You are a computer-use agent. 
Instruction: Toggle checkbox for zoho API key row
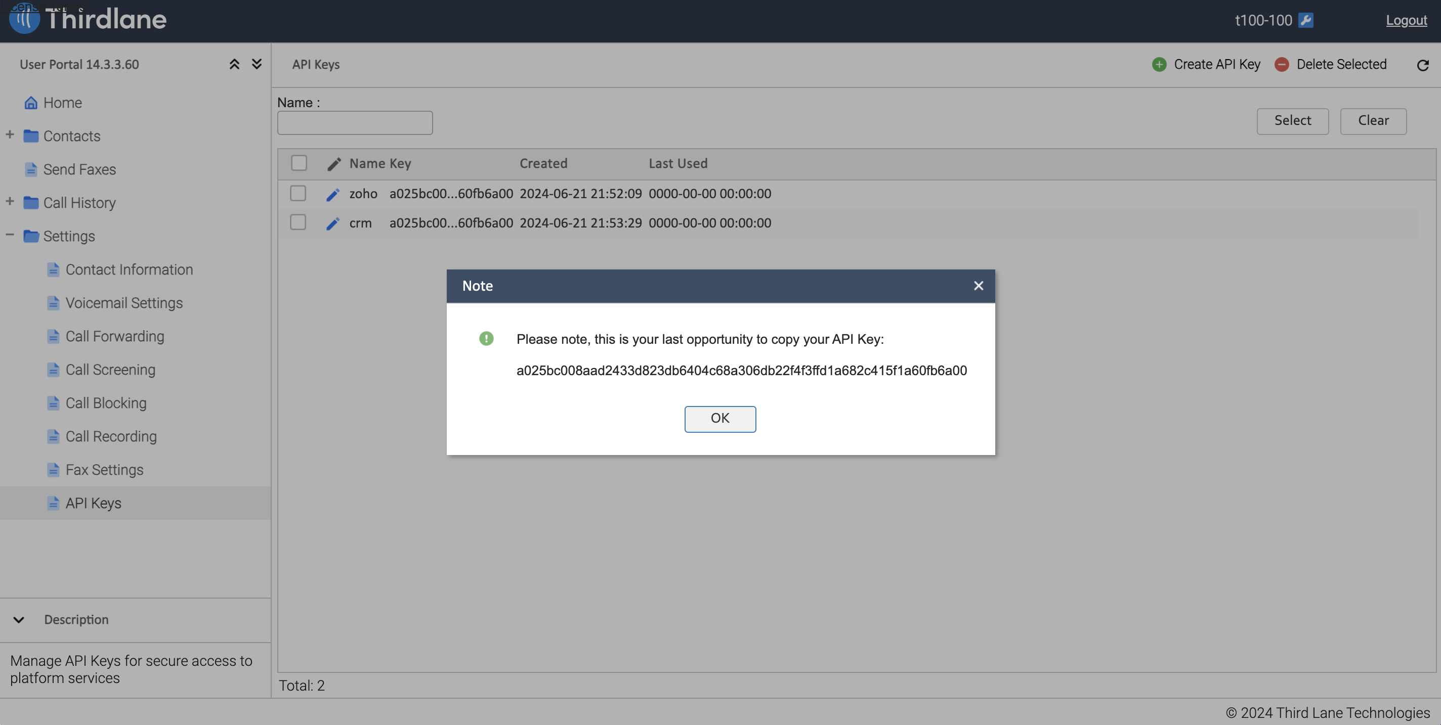coord(298,193)
